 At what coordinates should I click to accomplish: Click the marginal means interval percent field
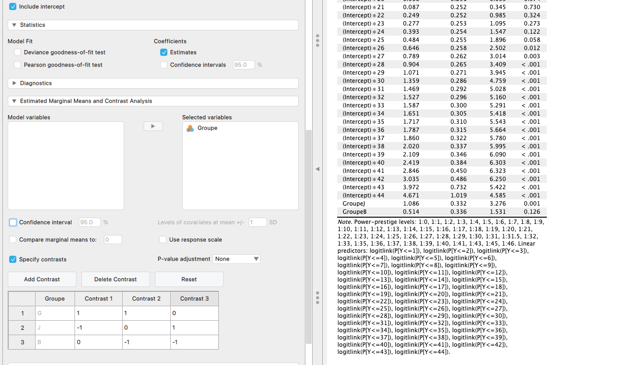point(89,222)
